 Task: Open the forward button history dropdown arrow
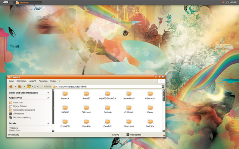pyautogui.click(x=24, y=86)
